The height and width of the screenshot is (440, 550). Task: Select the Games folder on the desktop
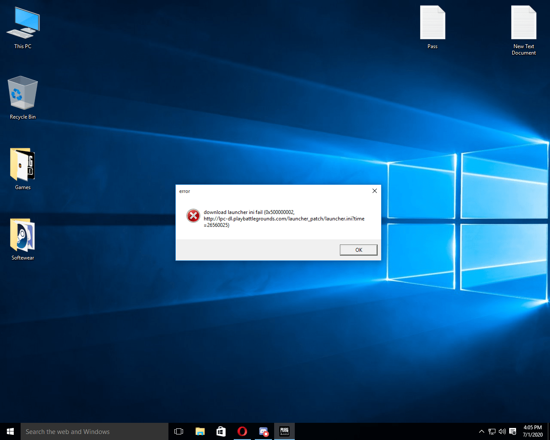[x=23, y=169]
